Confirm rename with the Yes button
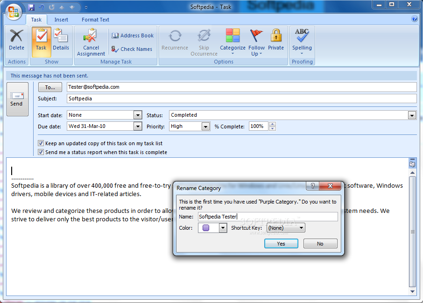The height and width of the screenshot is (303, 423). [281, 244]
